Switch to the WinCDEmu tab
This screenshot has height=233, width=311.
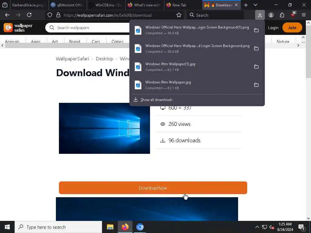(x=106, y=5)
